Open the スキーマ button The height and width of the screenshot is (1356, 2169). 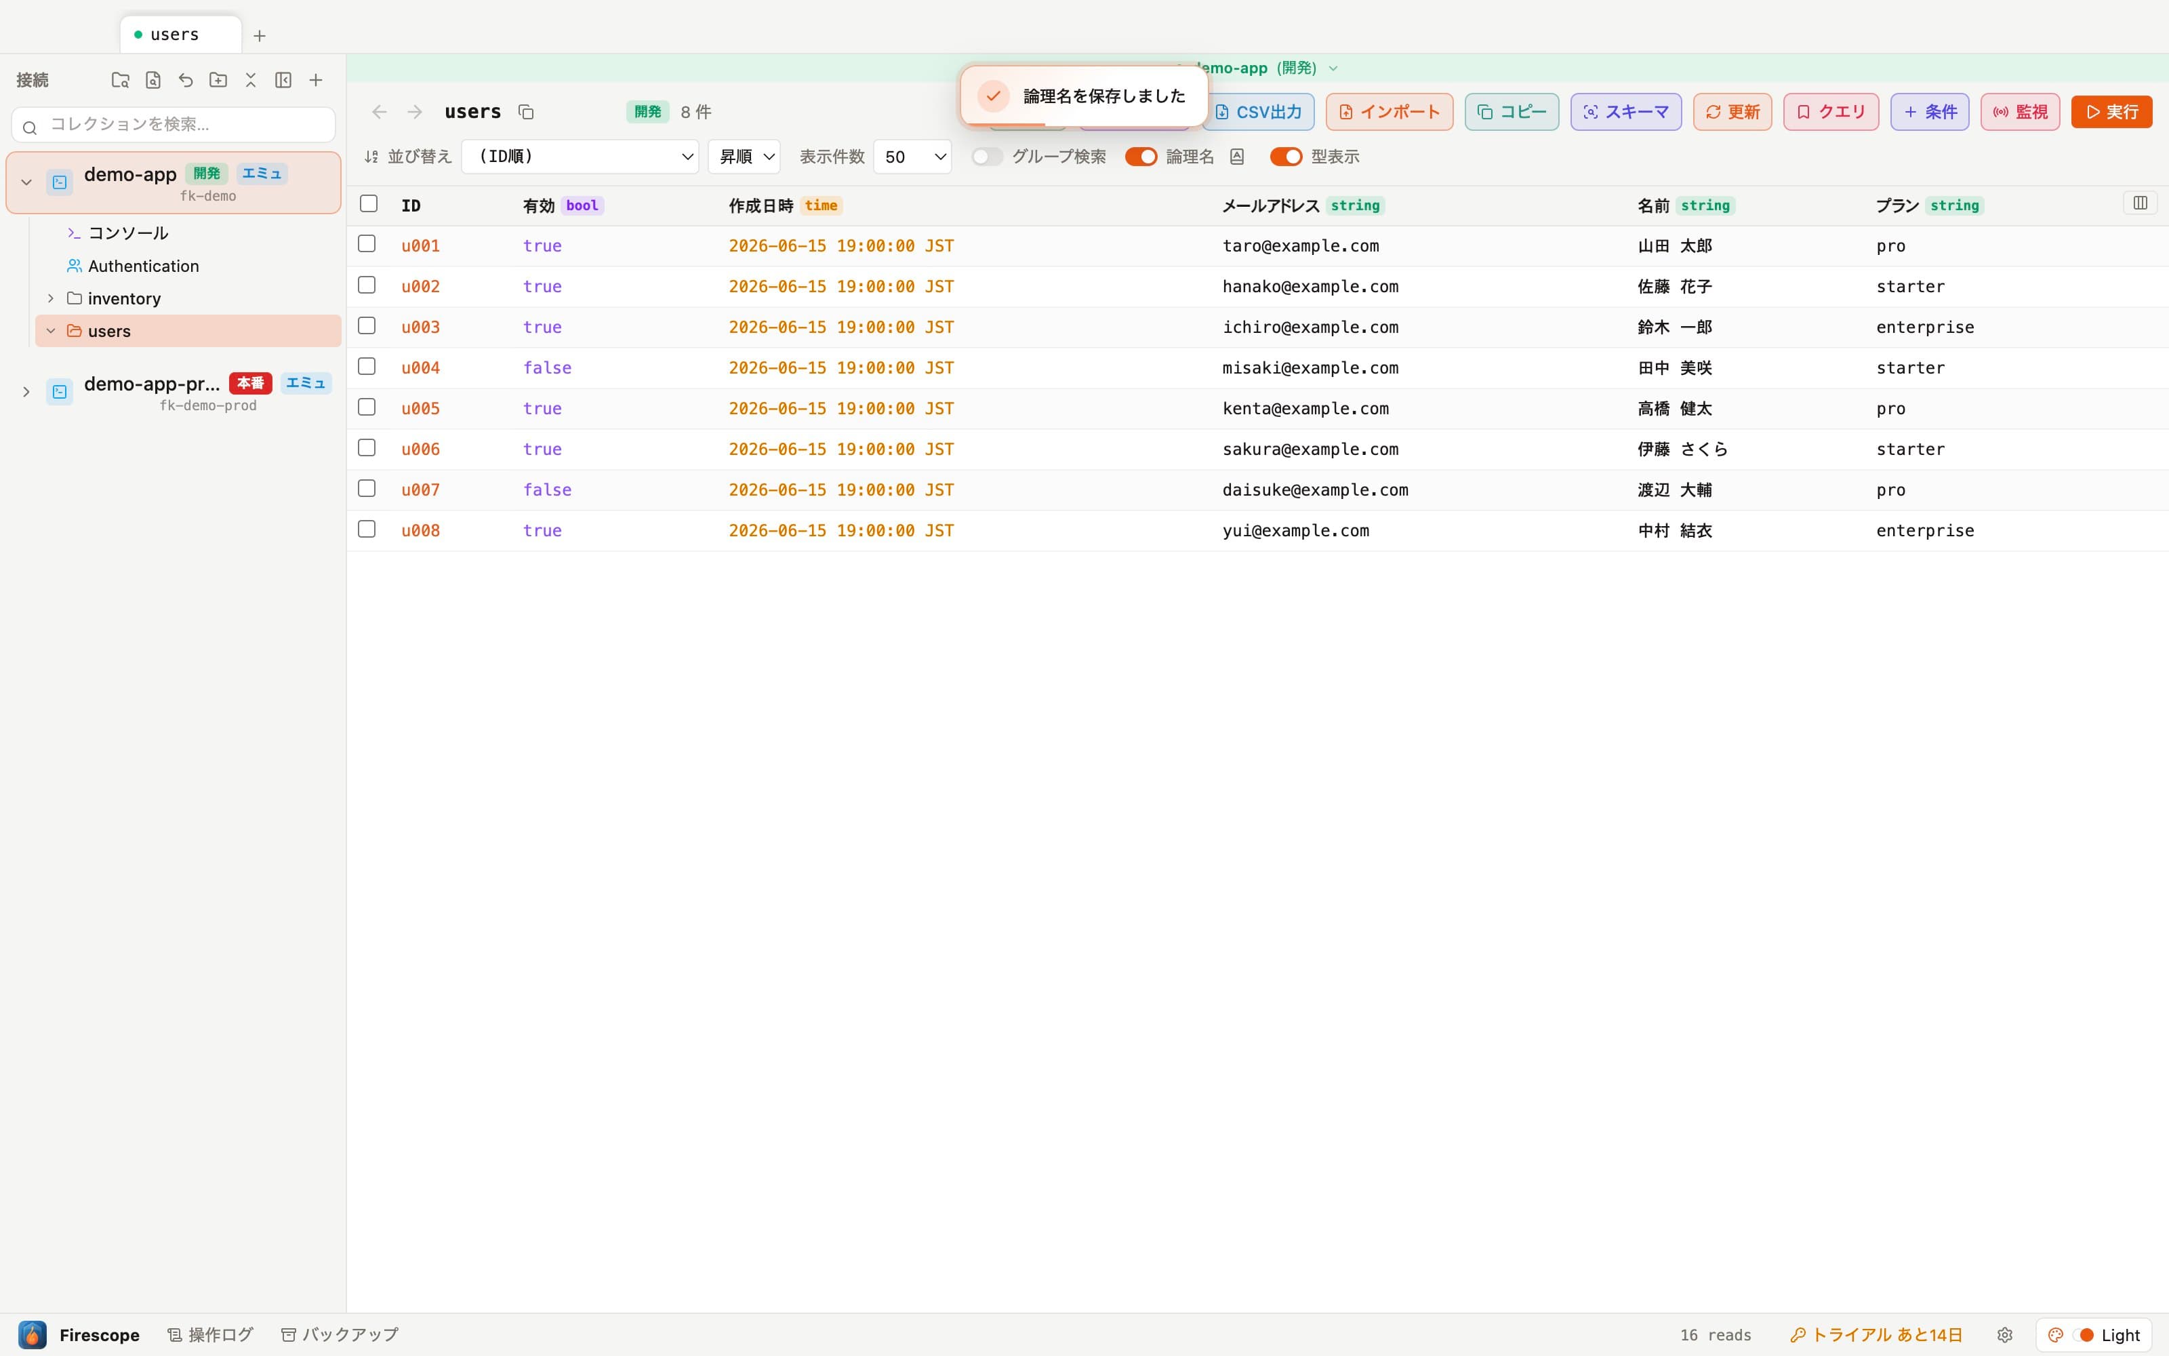1626,112
